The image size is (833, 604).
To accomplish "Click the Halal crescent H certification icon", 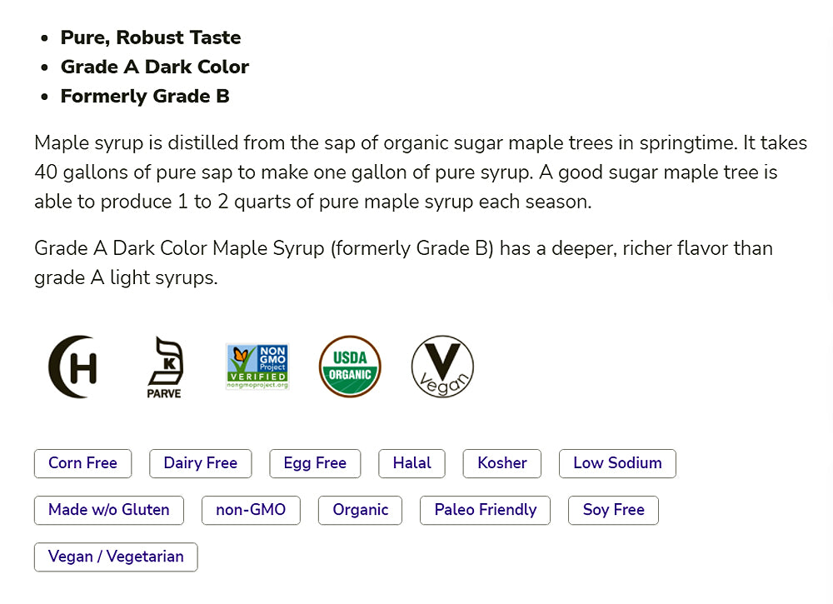I will pos(72,367).
